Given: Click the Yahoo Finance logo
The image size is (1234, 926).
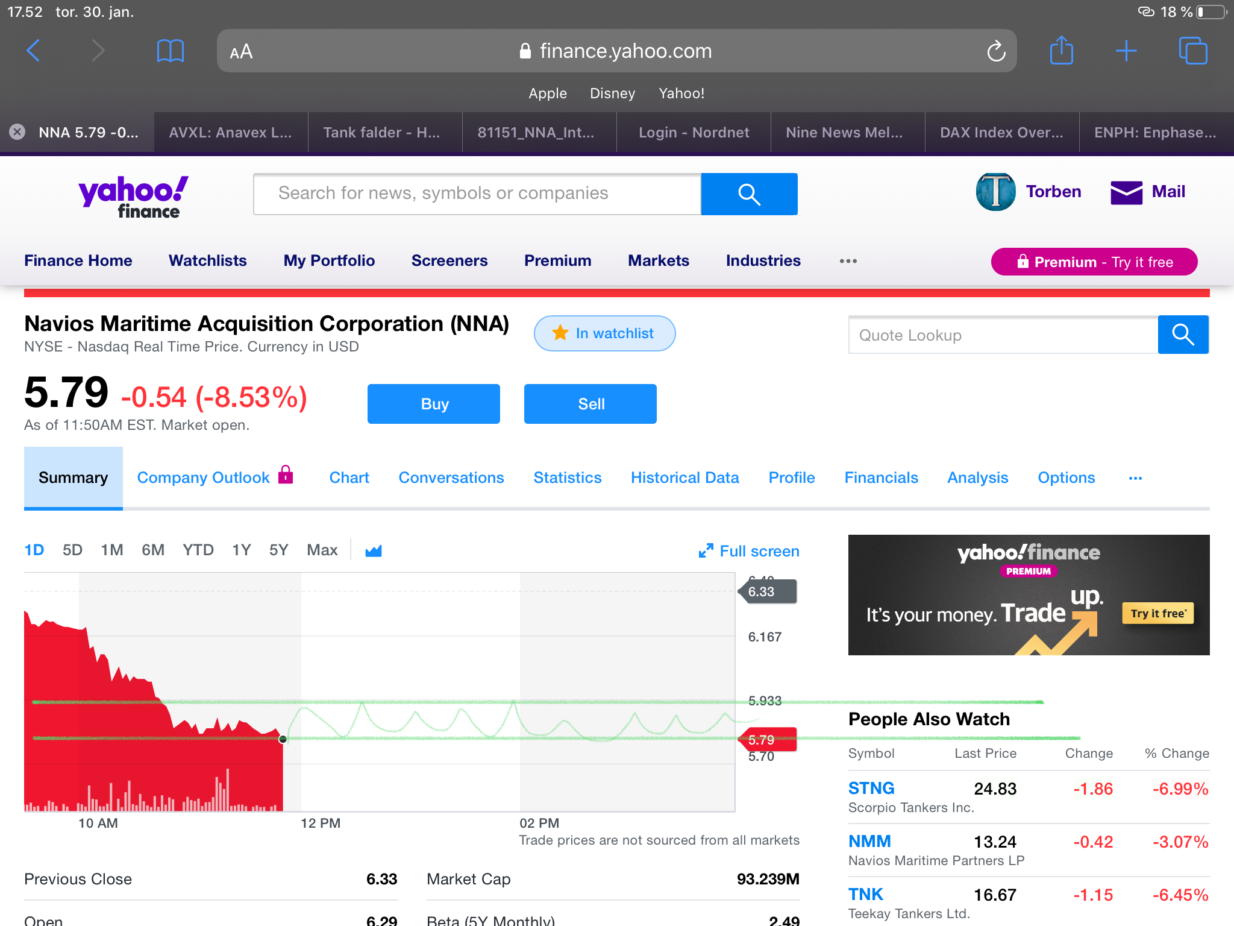Looking at the screenshot, I should click(x=133, y=197).
